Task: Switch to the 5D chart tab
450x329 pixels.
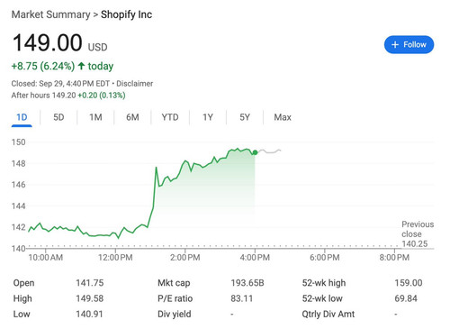Action: (x=58, y=117)
